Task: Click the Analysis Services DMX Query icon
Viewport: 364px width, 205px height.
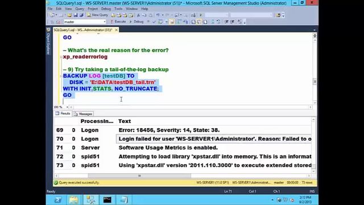Action: (x=125, y=15)
